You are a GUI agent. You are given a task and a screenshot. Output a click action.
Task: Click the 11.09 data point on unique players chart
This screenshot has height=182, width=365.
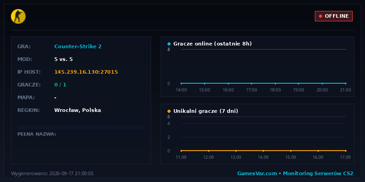click(181, 151)
